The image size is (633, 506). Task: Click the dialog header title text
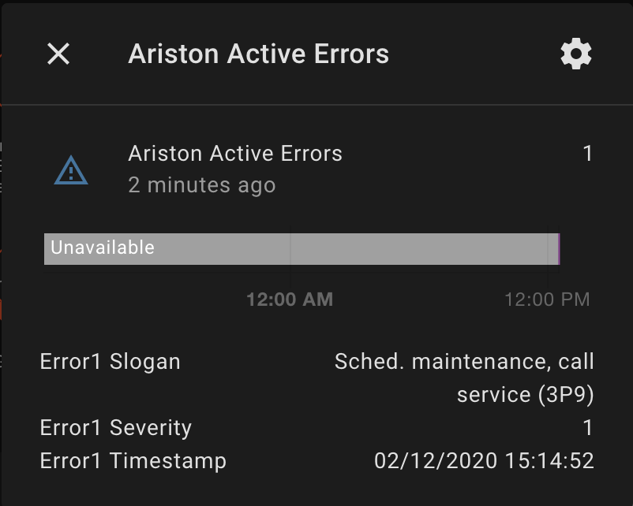(259, 54)
